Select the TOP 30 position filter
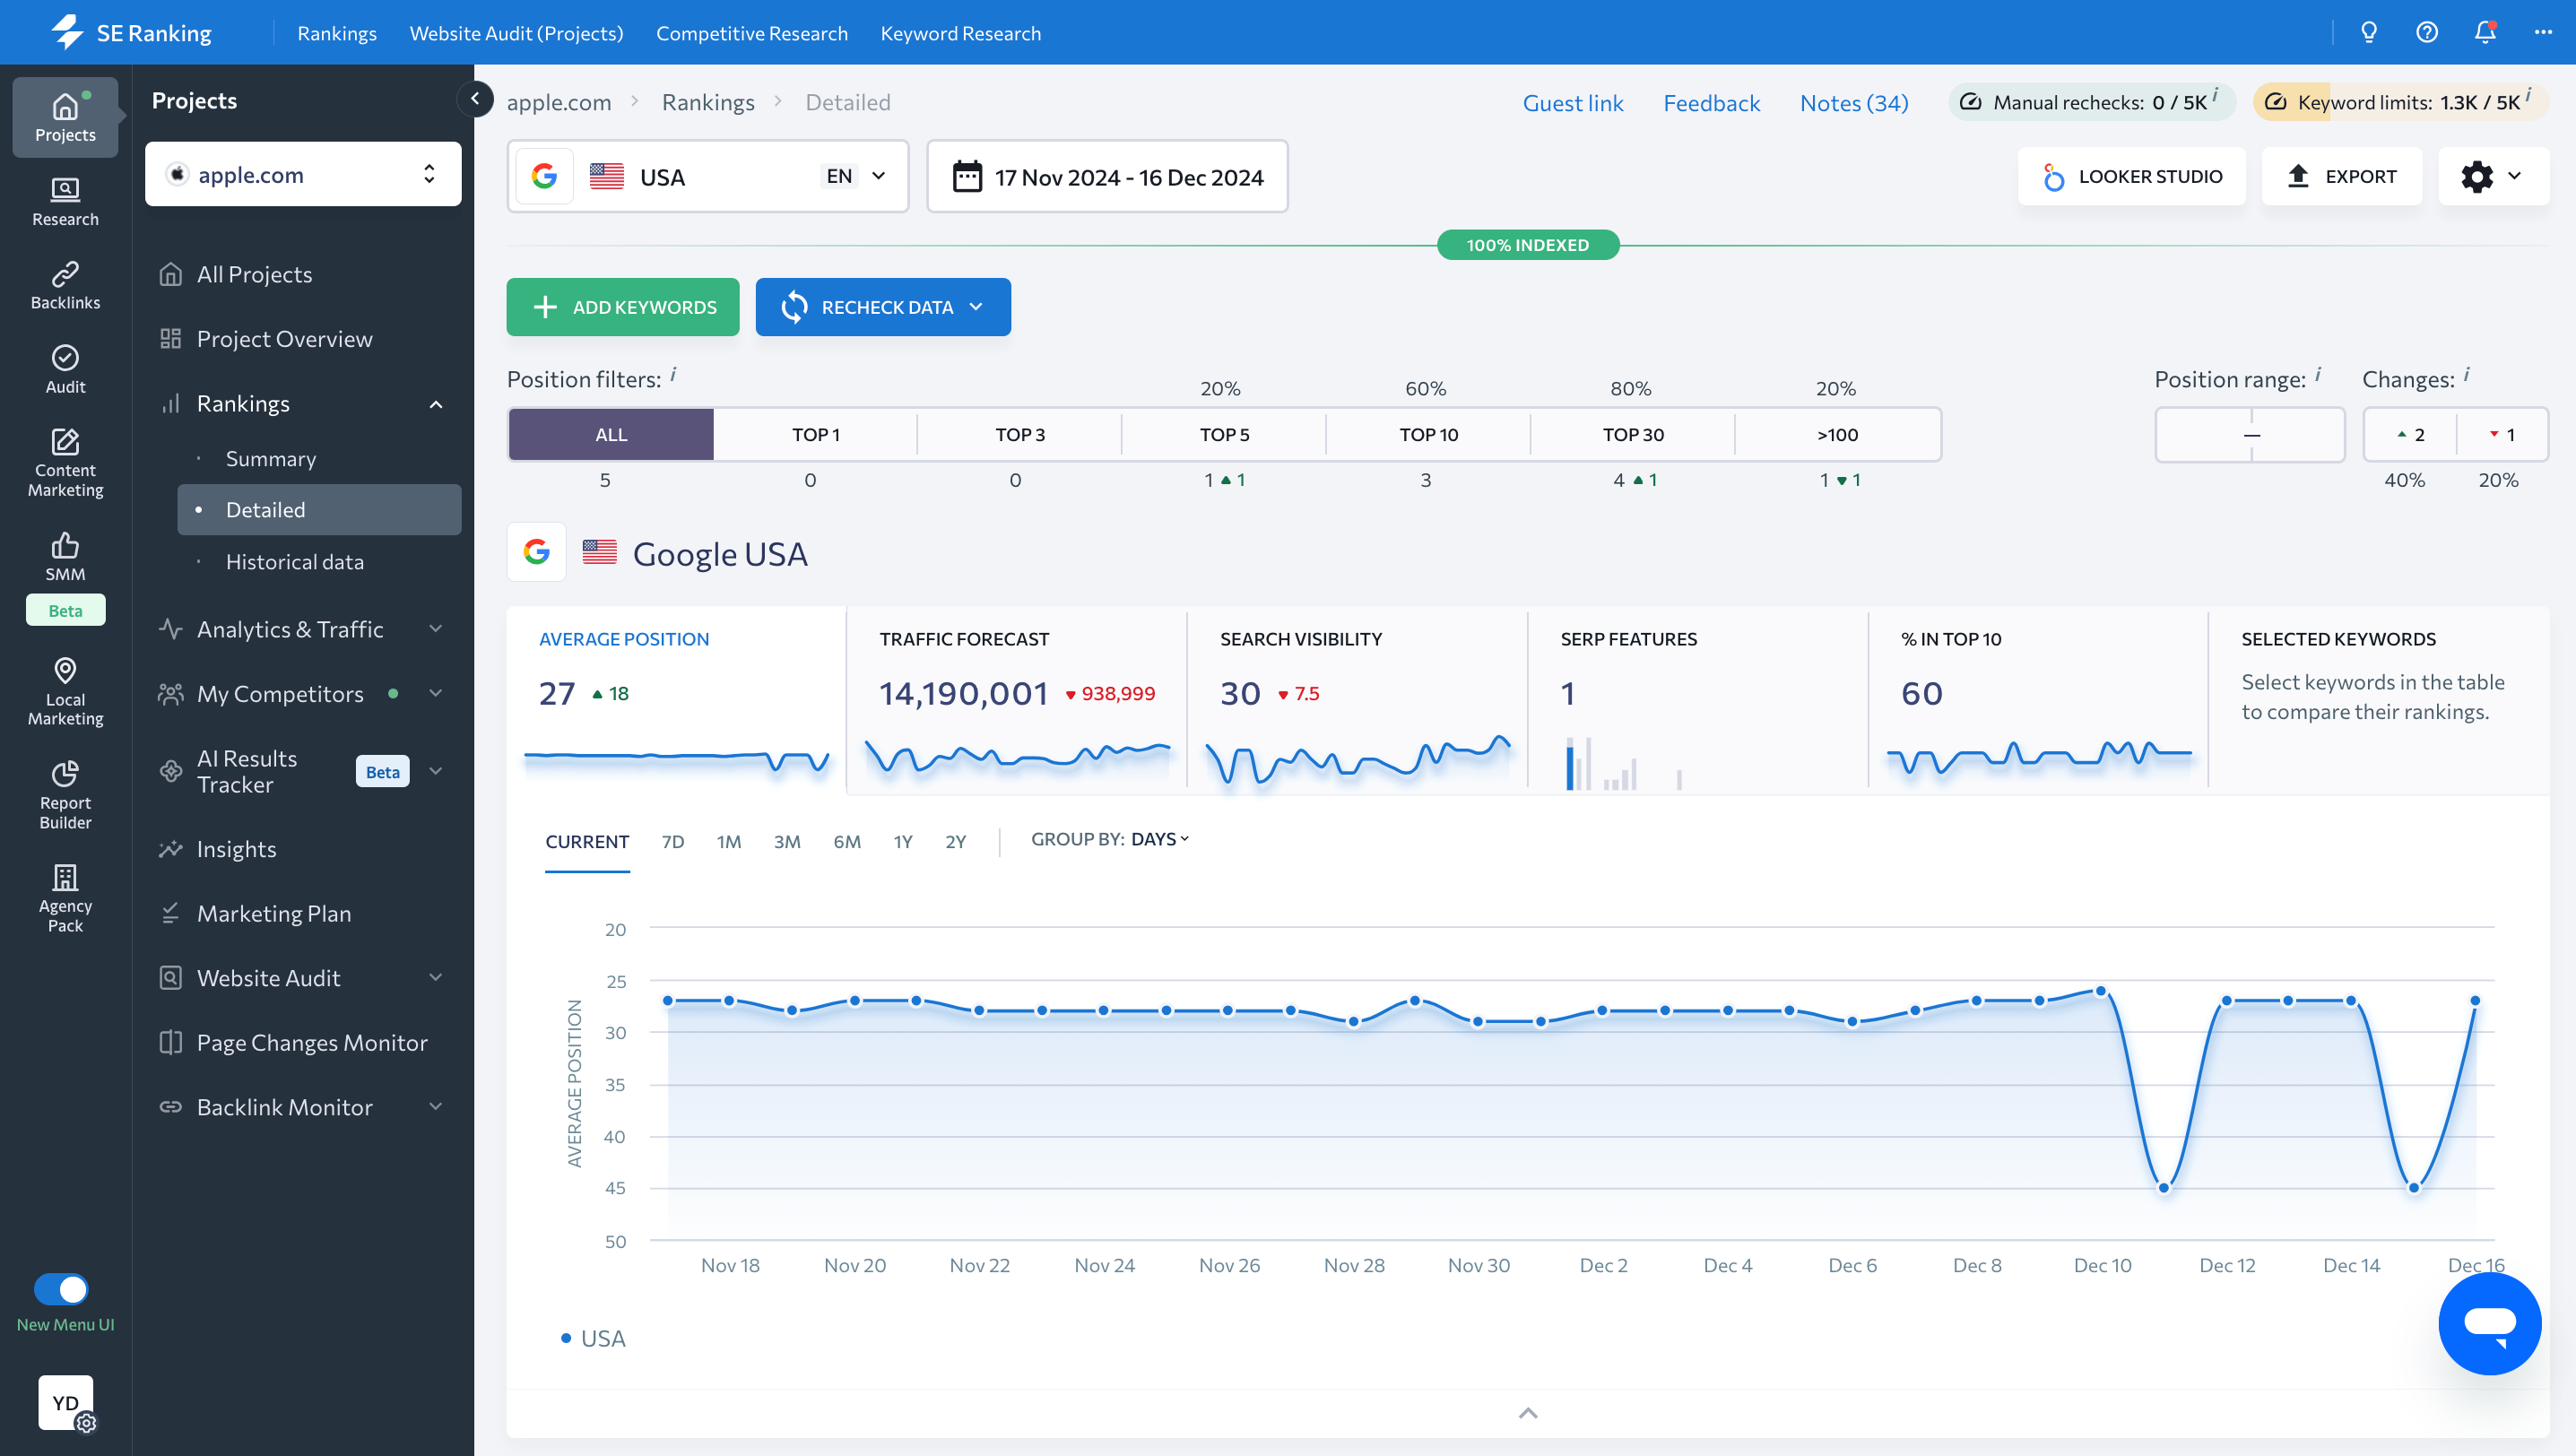This screenshot has width=2576, height=1456. point(1633,434)
